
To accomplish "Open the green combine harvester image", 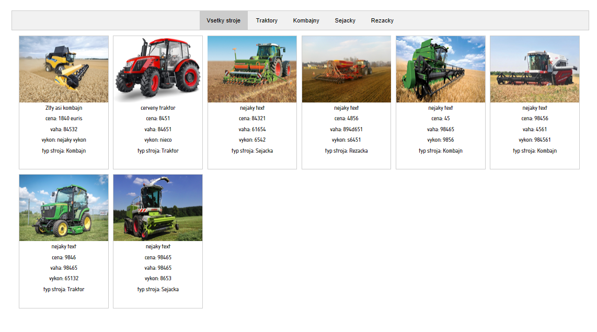I will [441, 70].
